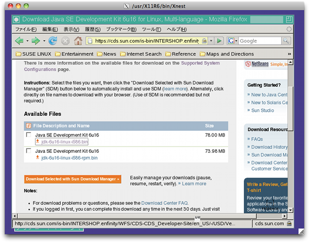This screenshot has width=309, height=242.
Task: Open the URL history dropdown arrow
Action: pos(211,41)
